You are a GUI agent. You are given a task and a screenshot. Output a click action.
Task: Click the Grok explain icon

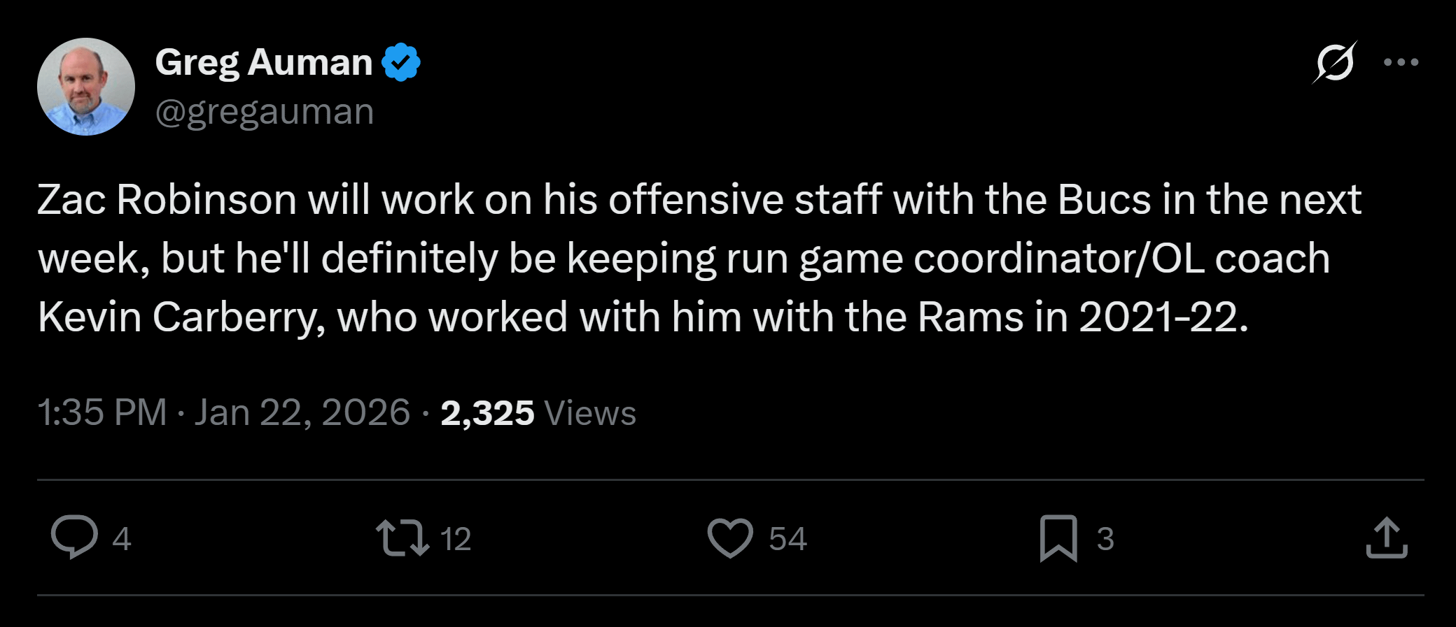click(x=1334, y=63)
